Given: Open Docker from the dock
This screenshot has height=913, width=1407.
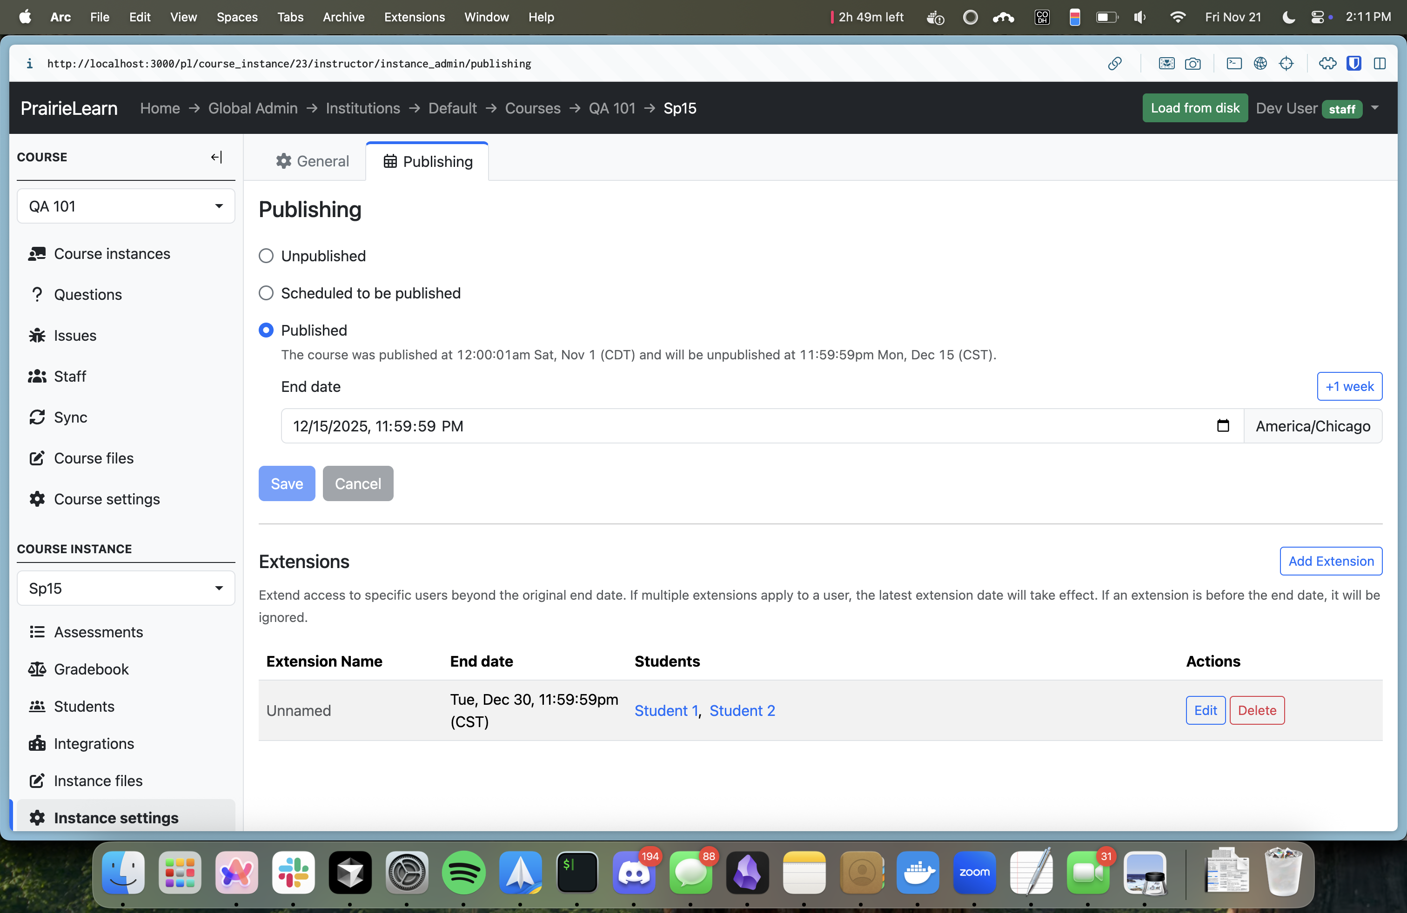Looking at the screenshot, I should click(x=918, y=872).
